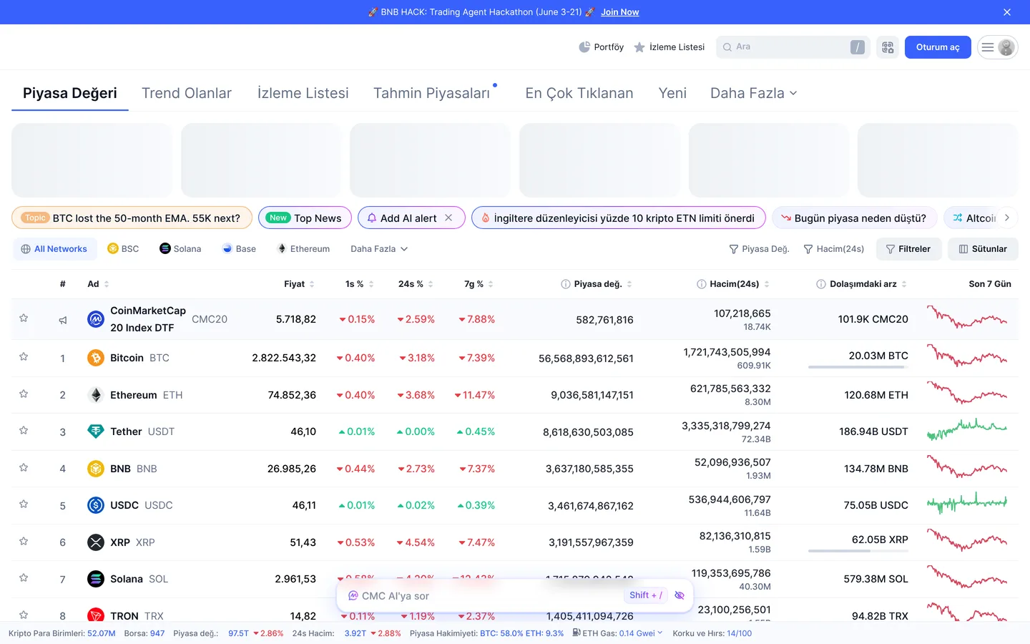The width and height of the screenshot is (1030, 644).
Task: Switch to İzleme Listesi tab
Action: tap(303, 93)
